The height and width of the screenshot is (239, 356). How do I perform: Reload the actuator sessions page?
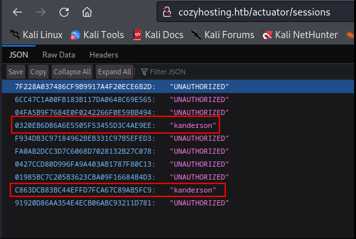[64, 12]
